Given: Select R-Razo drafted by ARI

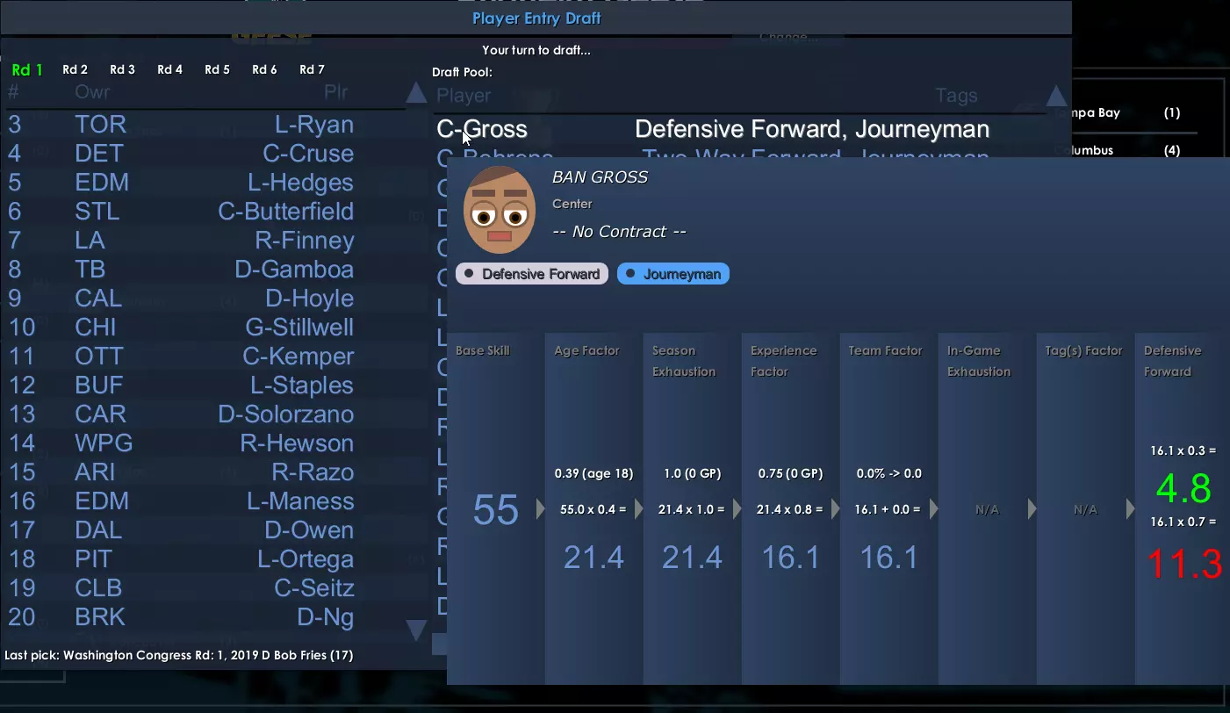Looking at the screenshot, I should coord(313,472).
